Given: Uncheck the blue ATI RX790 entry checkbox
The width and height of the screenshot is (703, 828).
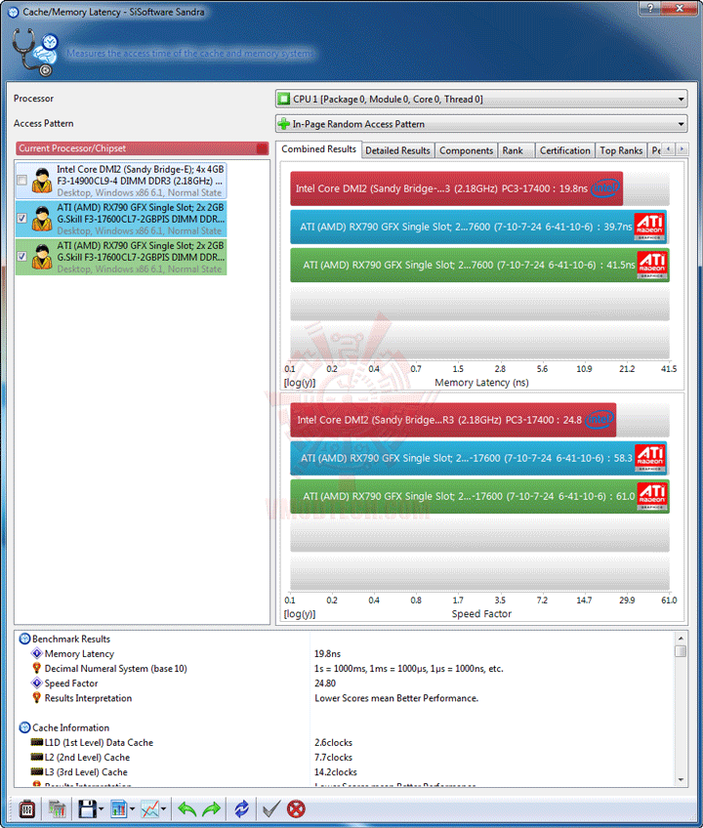Looking at the screenshot, I should click(21, 218).
